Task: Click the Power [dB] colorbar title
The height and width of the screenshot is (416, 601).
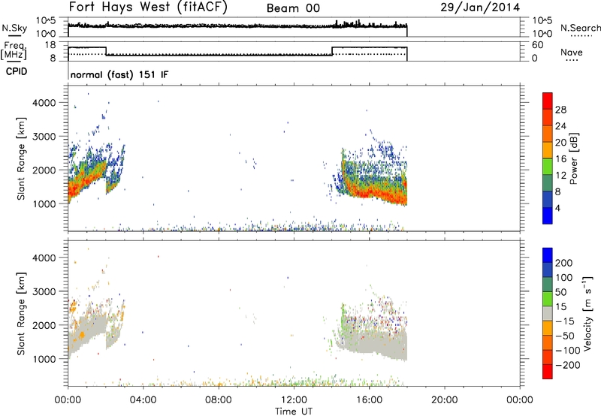Action: click(x=573, y=158)
